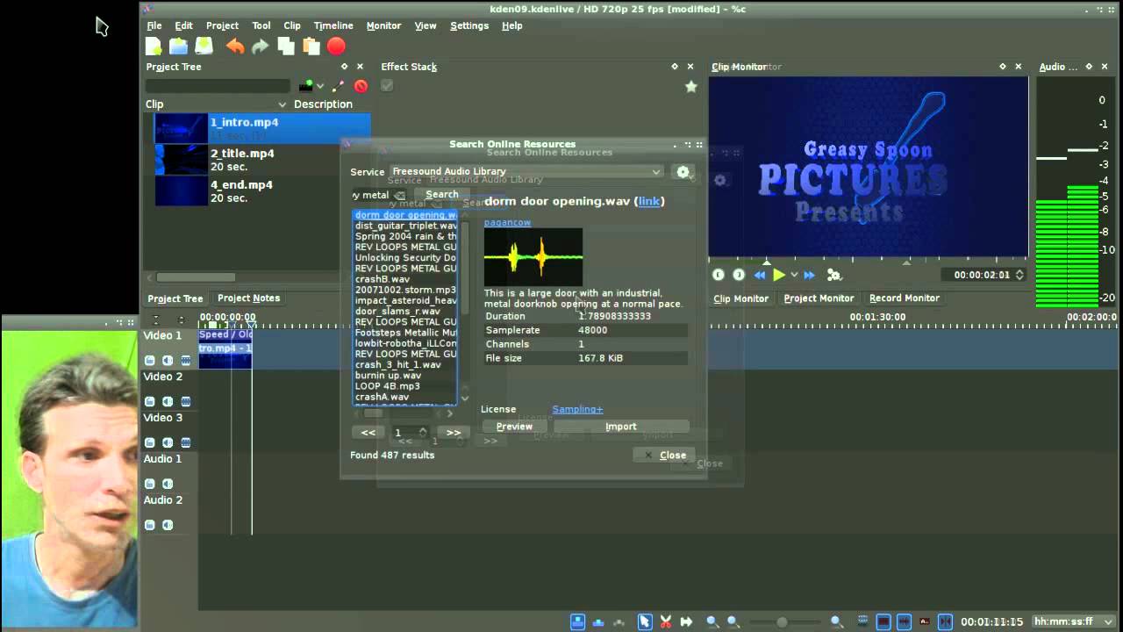This screenshot has width=1123, height=632.
Task: Select the razor (scissors) tool in timeline toolbar
Action: (x=666, y=621)
